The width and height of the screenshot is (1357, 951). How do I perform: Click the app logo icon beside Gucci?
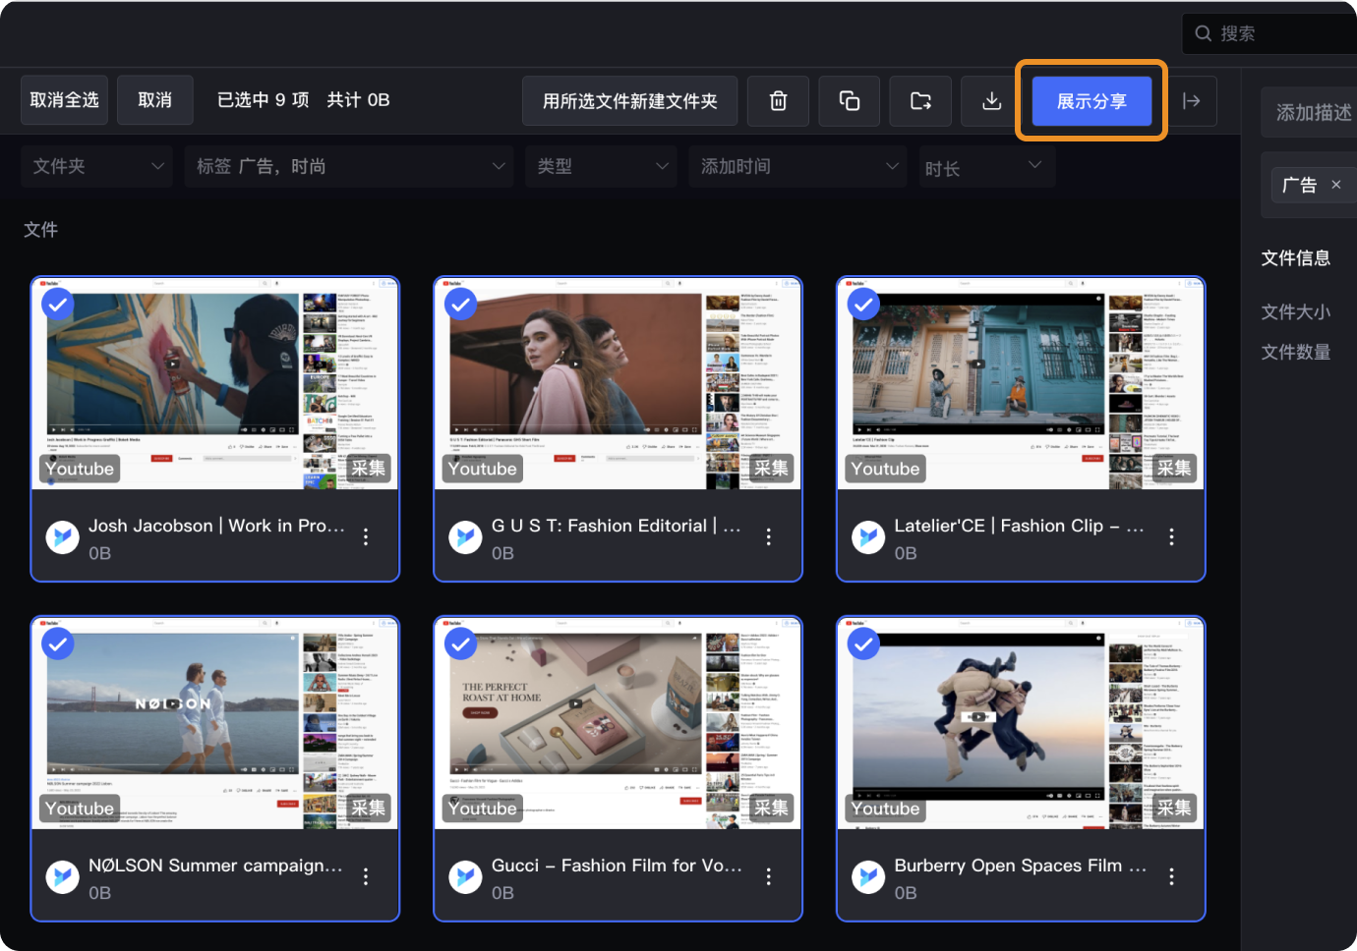coord(465,877)
